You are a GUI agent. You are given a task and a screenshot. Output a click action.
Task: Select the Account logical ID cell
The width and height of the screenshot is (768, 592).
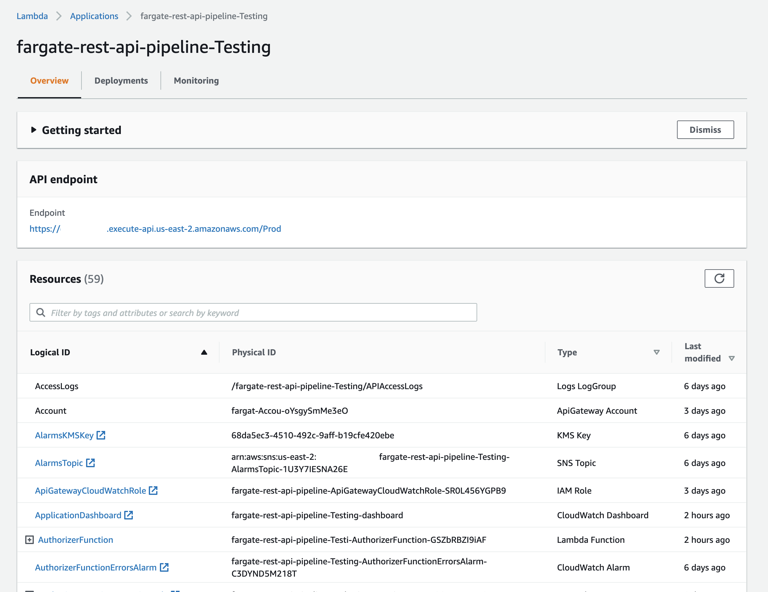coord(51,411)
